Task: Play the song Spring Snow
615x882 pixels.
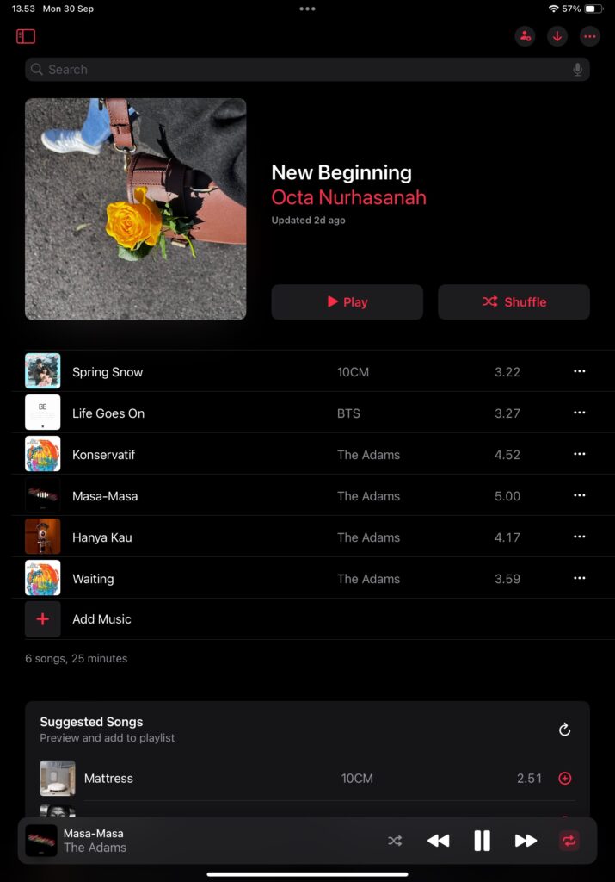Action: pos(108,372)
